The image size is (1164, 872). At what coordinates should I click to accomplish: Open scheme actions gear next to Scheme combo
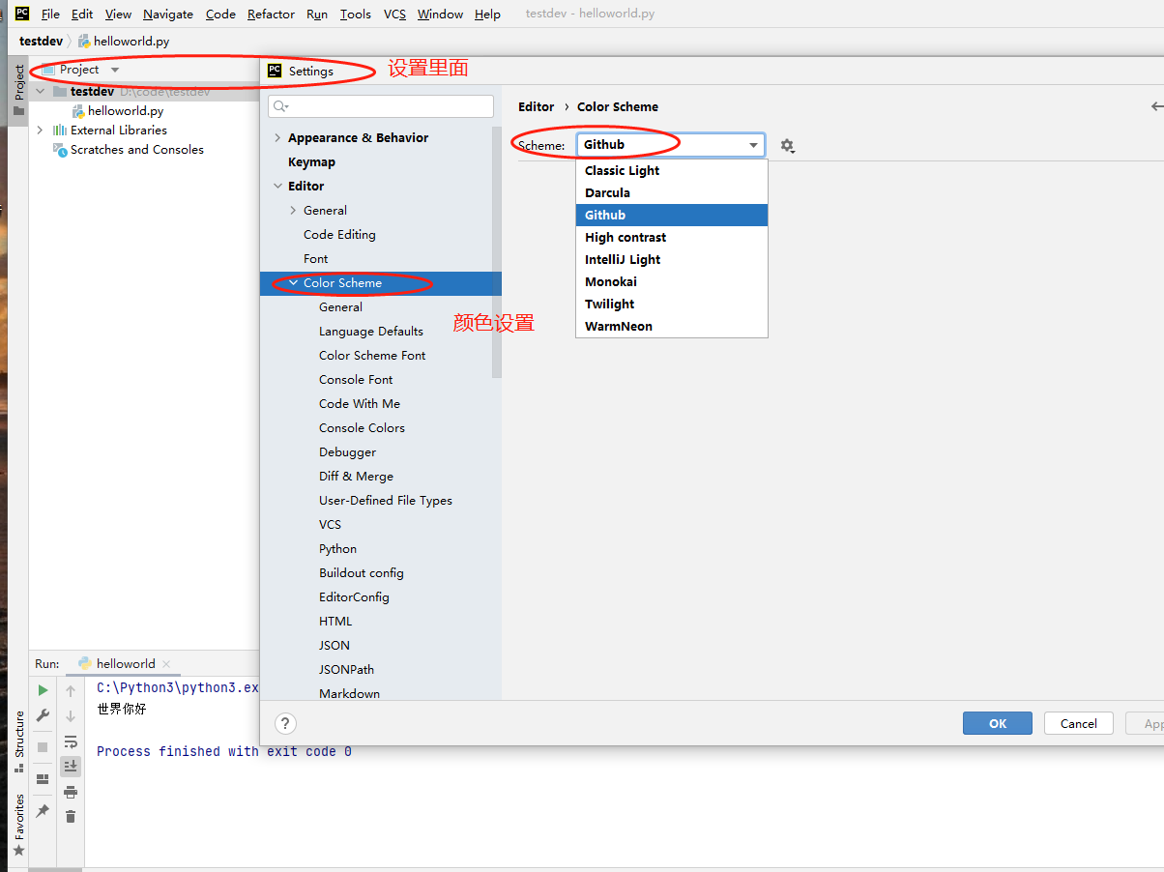(x=787, y=146)
